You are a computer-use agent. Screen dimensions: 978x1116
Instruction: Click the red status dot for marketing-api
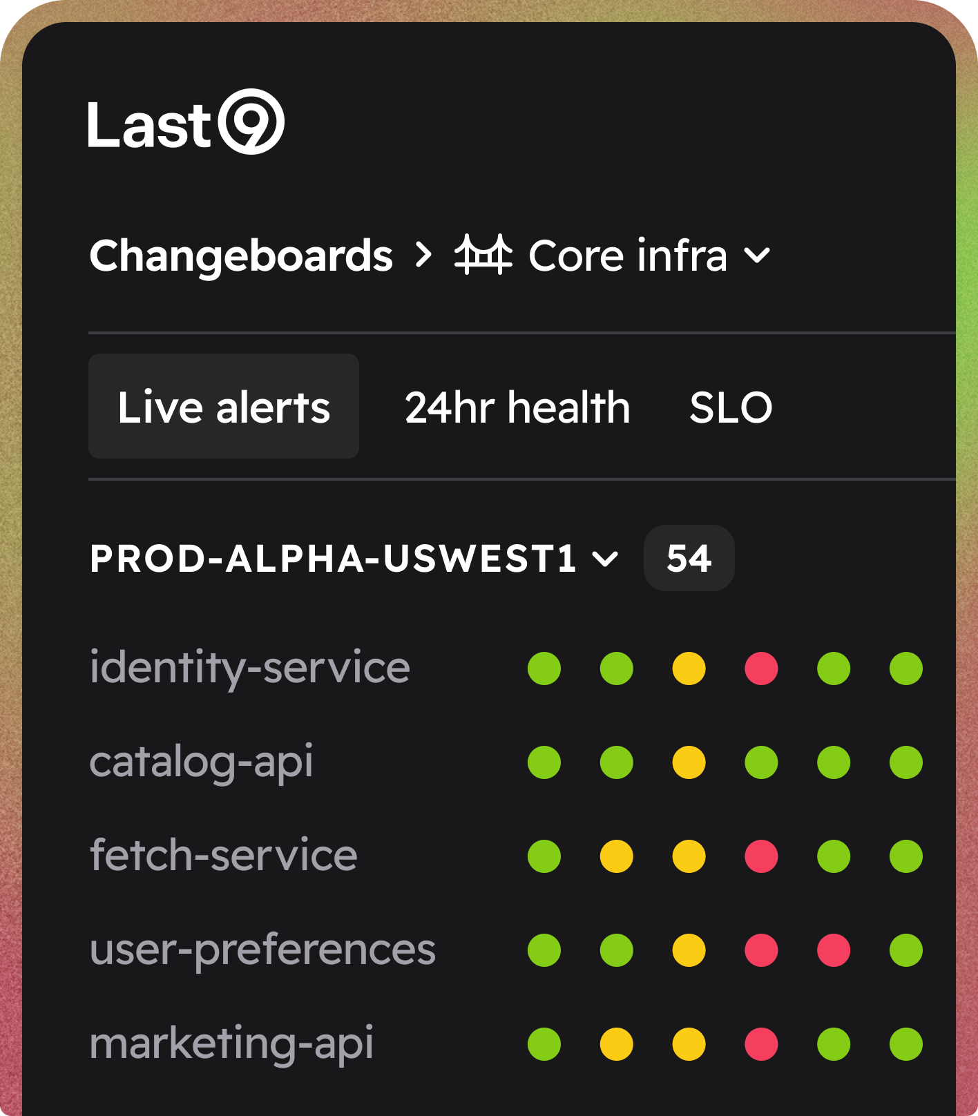click(761, 1044)
